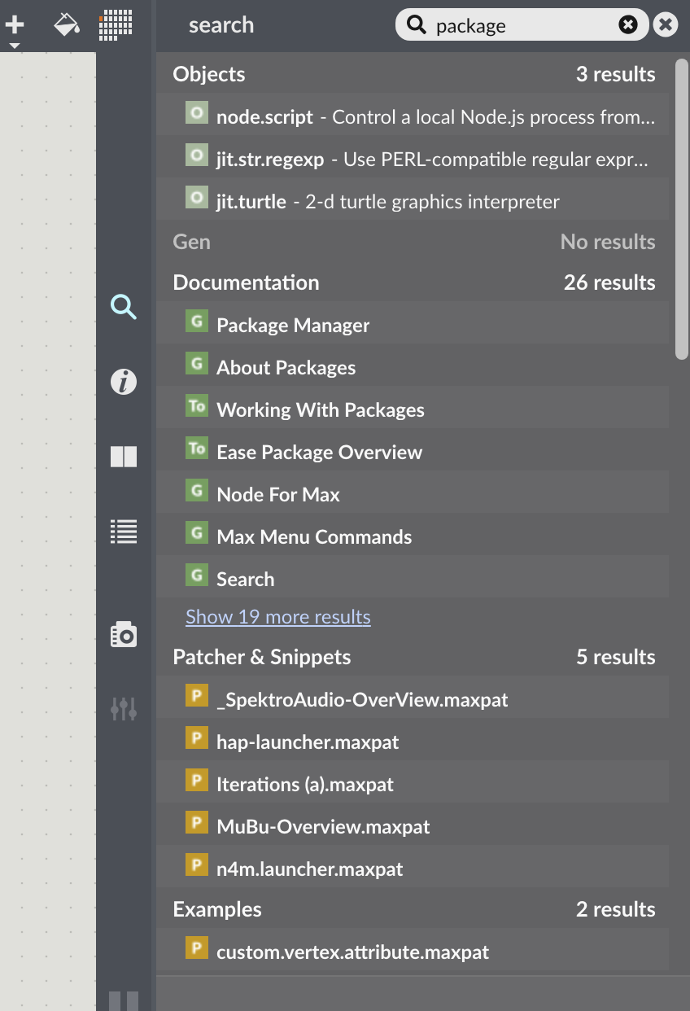This screenshot has height=1011, width=690.
Task: Open the snapshots camera icon
Action: point(124,634)
